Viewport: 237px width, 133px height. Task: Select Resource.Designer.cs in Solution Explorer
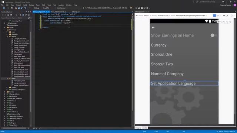coord(19,90)
